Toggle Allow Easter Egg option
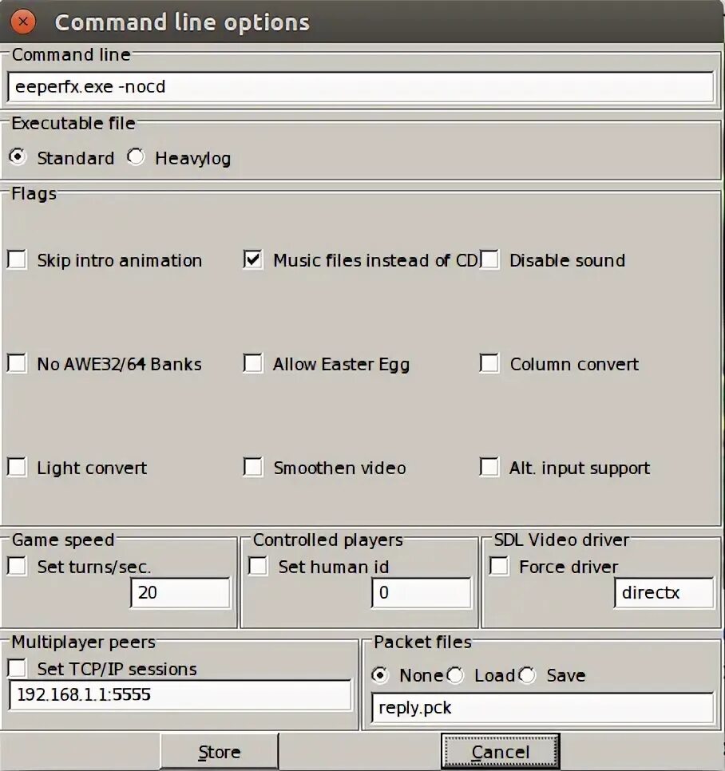The height and width of the screenshot is (771, 725). pyautogui.click(x=253, y=363)
